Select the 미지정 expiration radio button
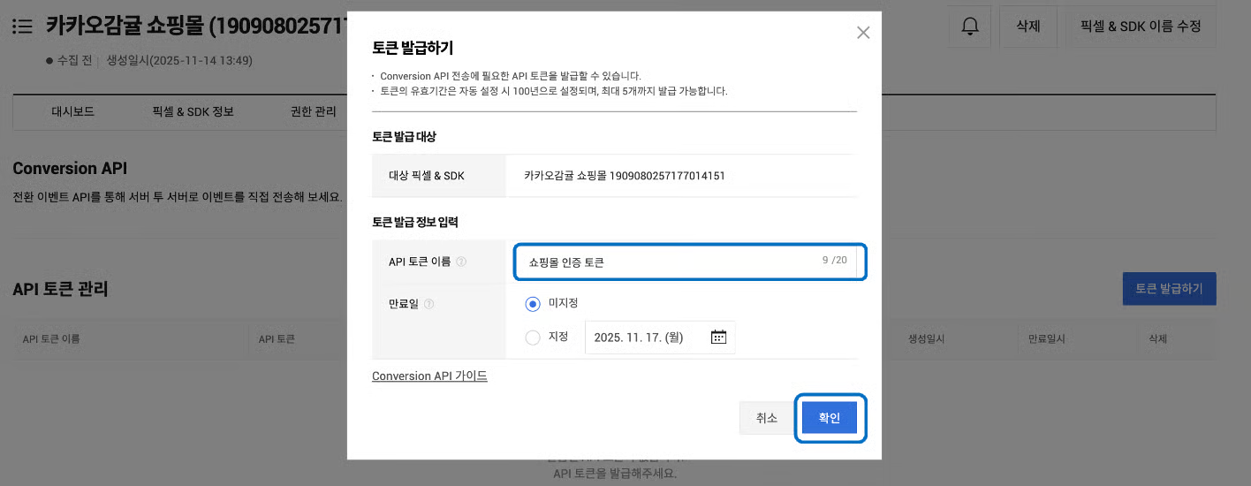The image size is (1251, 486). point(533,304)
